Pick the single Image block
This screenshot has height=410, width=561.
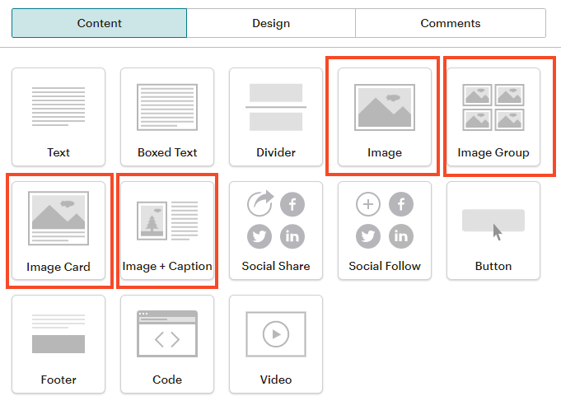(385, 118)
